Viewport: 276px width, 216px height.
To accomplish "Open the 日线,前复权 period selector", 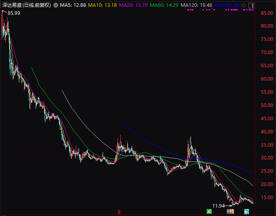I will (x=37, y=5).
